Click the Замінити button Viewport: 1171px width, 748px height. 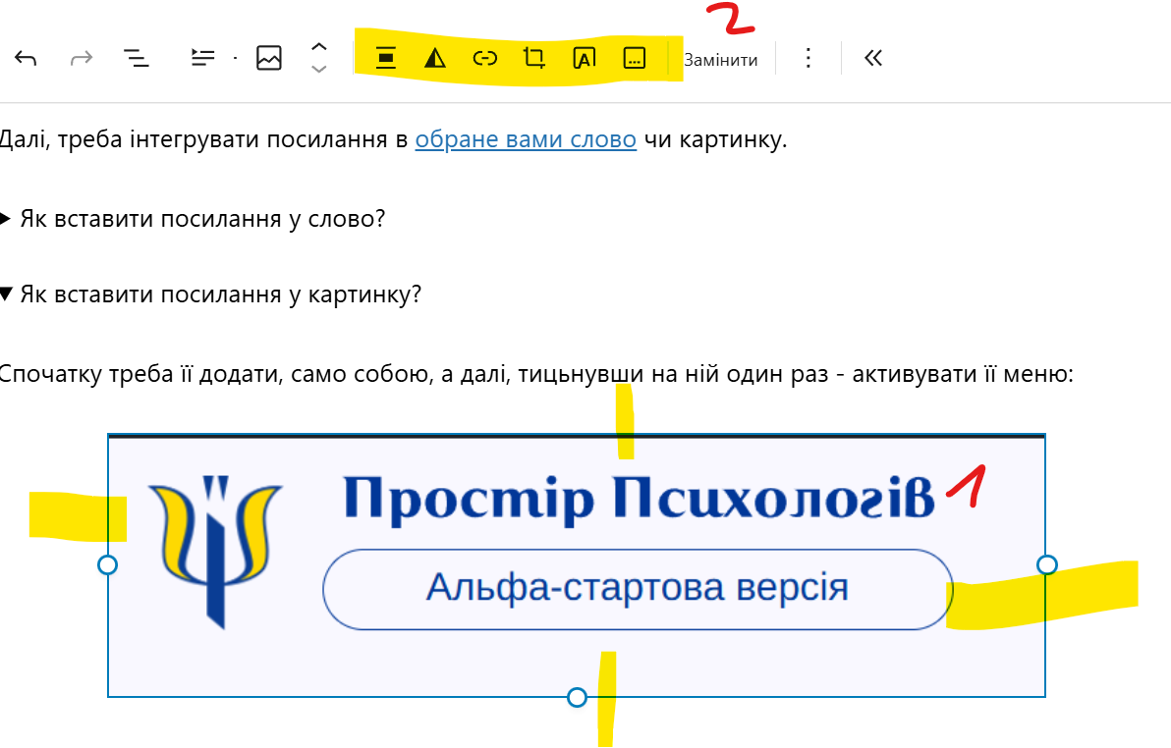(721, 60)
